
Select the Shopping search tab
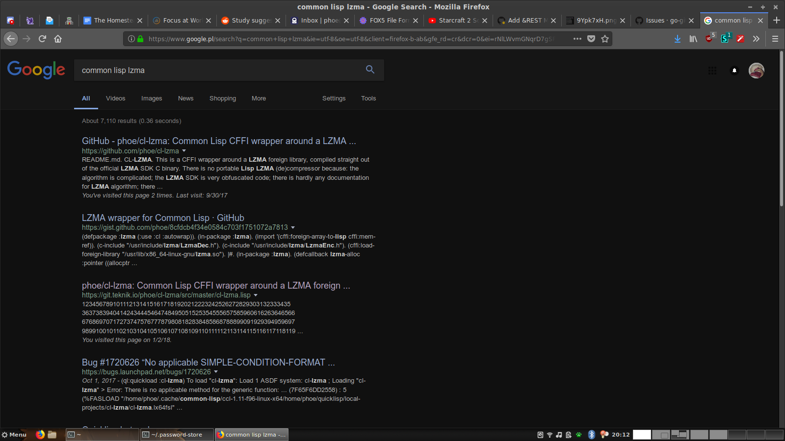(x=223, y=98)
